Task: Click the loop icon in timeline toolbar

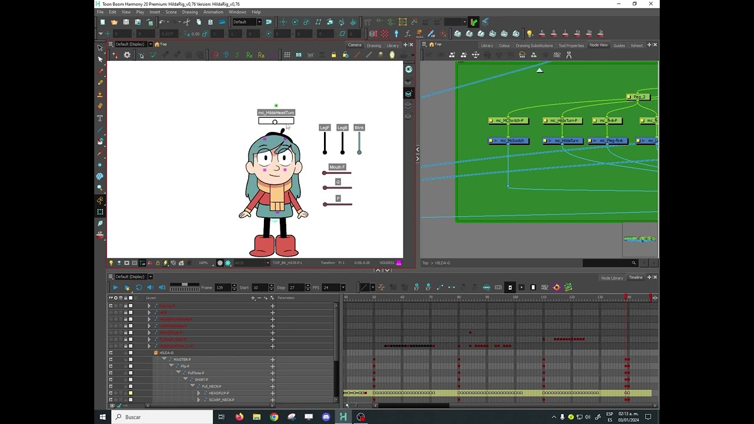Action: pos(138,287)
